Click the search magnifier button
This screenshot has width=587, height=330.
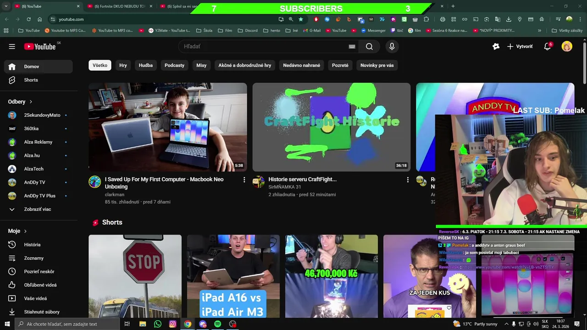369,46
